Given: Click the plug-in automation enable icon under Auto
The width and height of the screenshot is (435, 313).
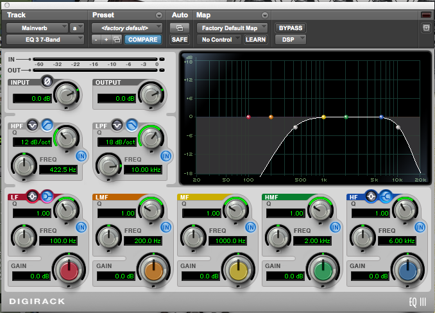Looking at the screenshot, I should 179,28.
